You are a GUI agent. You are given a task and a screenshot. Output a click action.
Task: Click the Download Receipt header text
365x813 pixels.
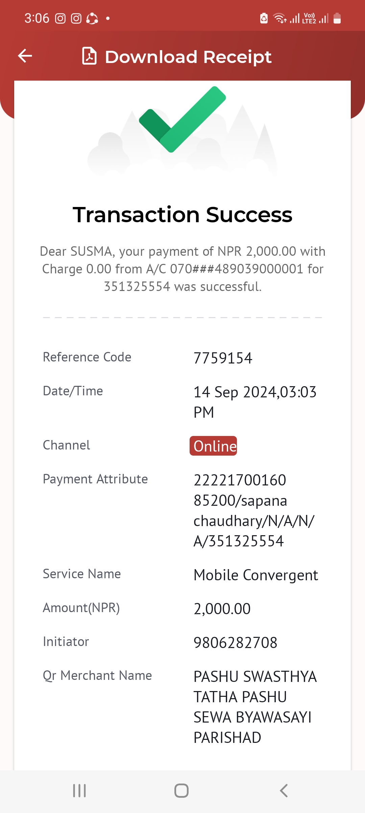pos(188,57)
